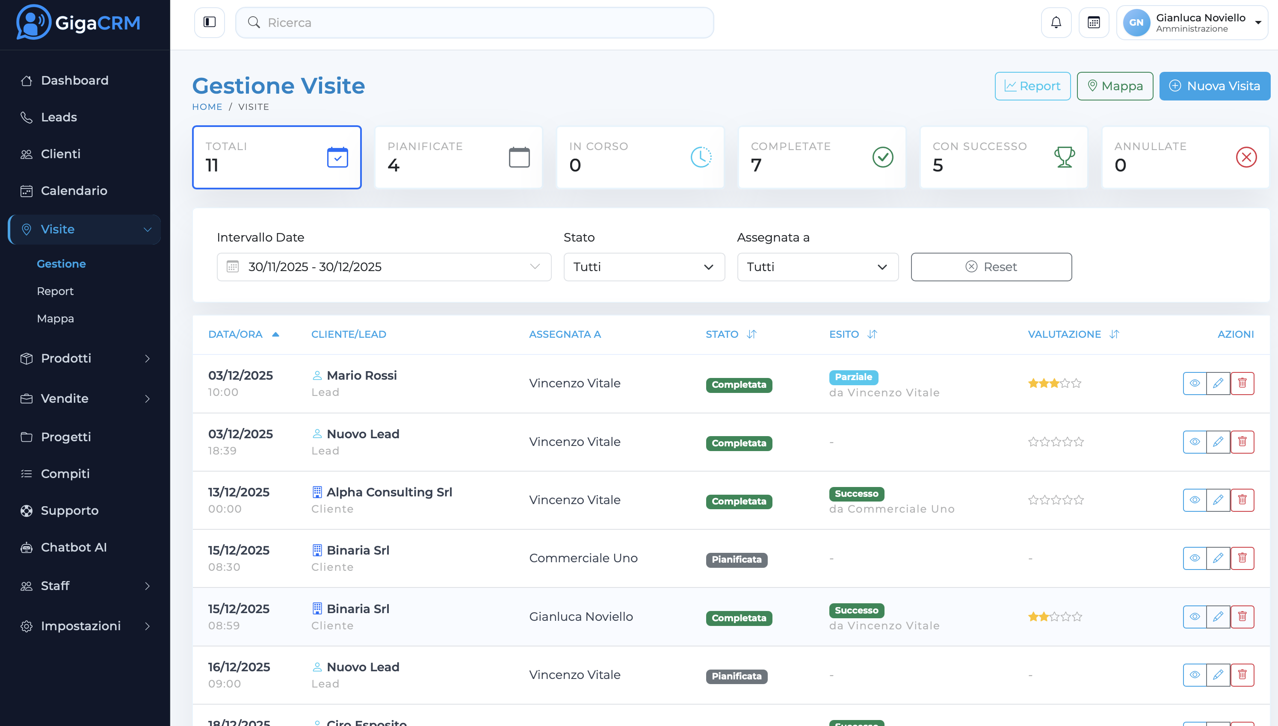This screenshot has height=726, width=1278.
Task: Click the Ricerca search field
Action: tap(474, 22)
